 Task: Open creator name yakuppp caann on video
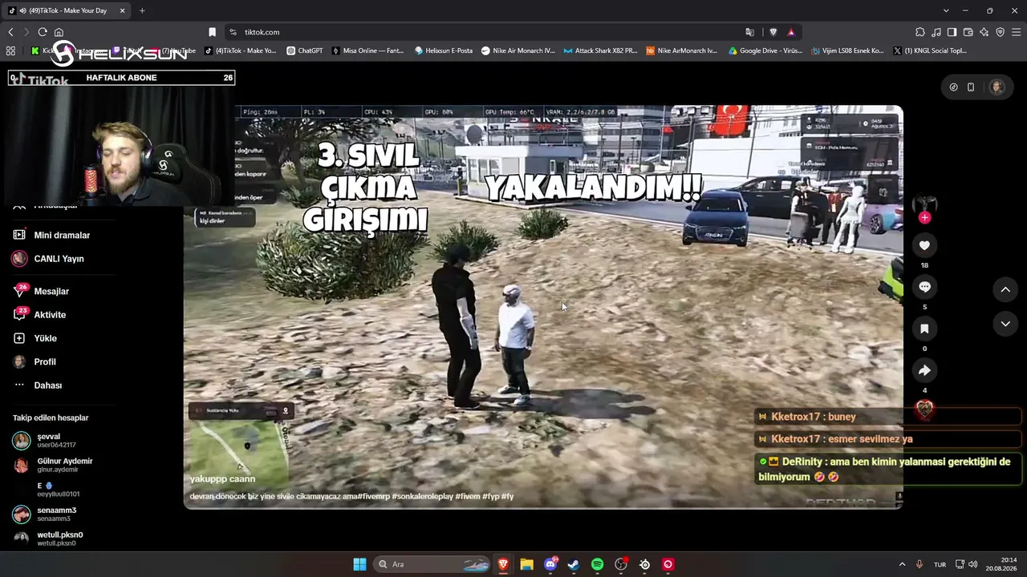click(x=222, y=479)
